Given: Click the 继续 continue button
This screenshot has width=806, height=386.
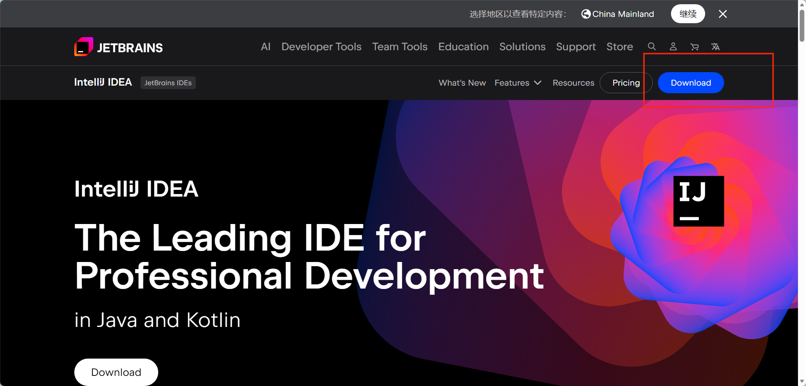Looking at the screenshot, I should [688, 14].
